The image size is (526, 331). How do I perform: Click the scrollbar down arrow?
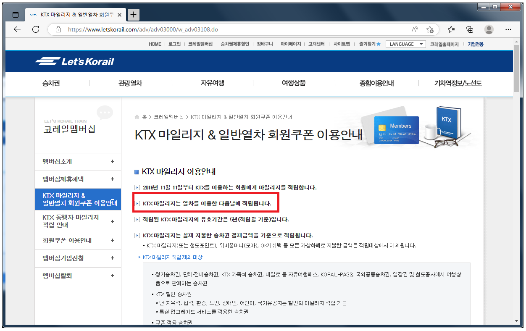(x=517, y=321)
